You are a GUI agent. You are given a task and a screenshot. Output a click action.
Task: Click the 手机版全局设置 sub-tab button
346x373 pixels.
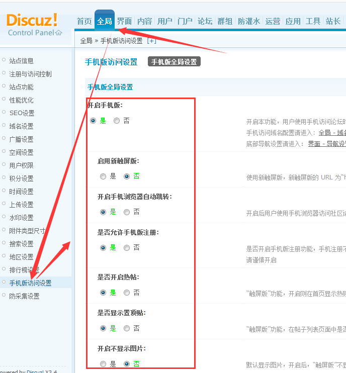pyautogui.click(x=174, y=62)
